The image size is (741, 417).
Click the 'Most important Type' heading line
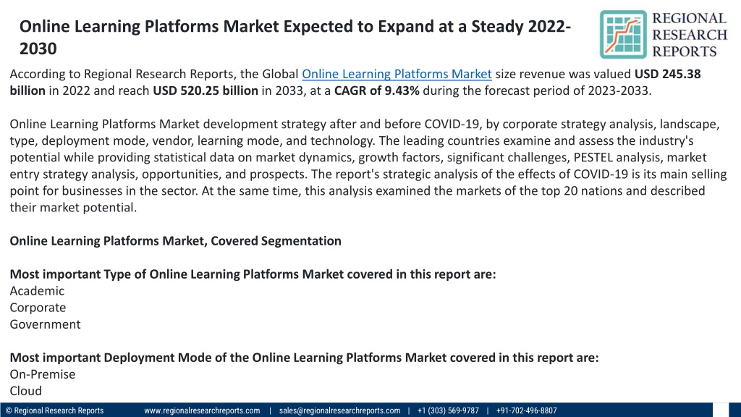[253, 274]
